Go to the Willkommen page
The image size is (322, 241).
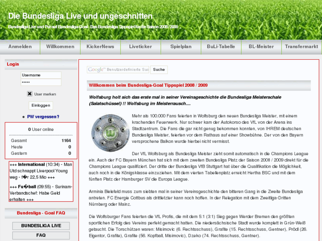60,47
